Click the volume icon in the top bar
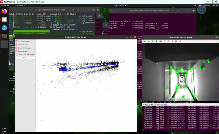 [217, 5]
